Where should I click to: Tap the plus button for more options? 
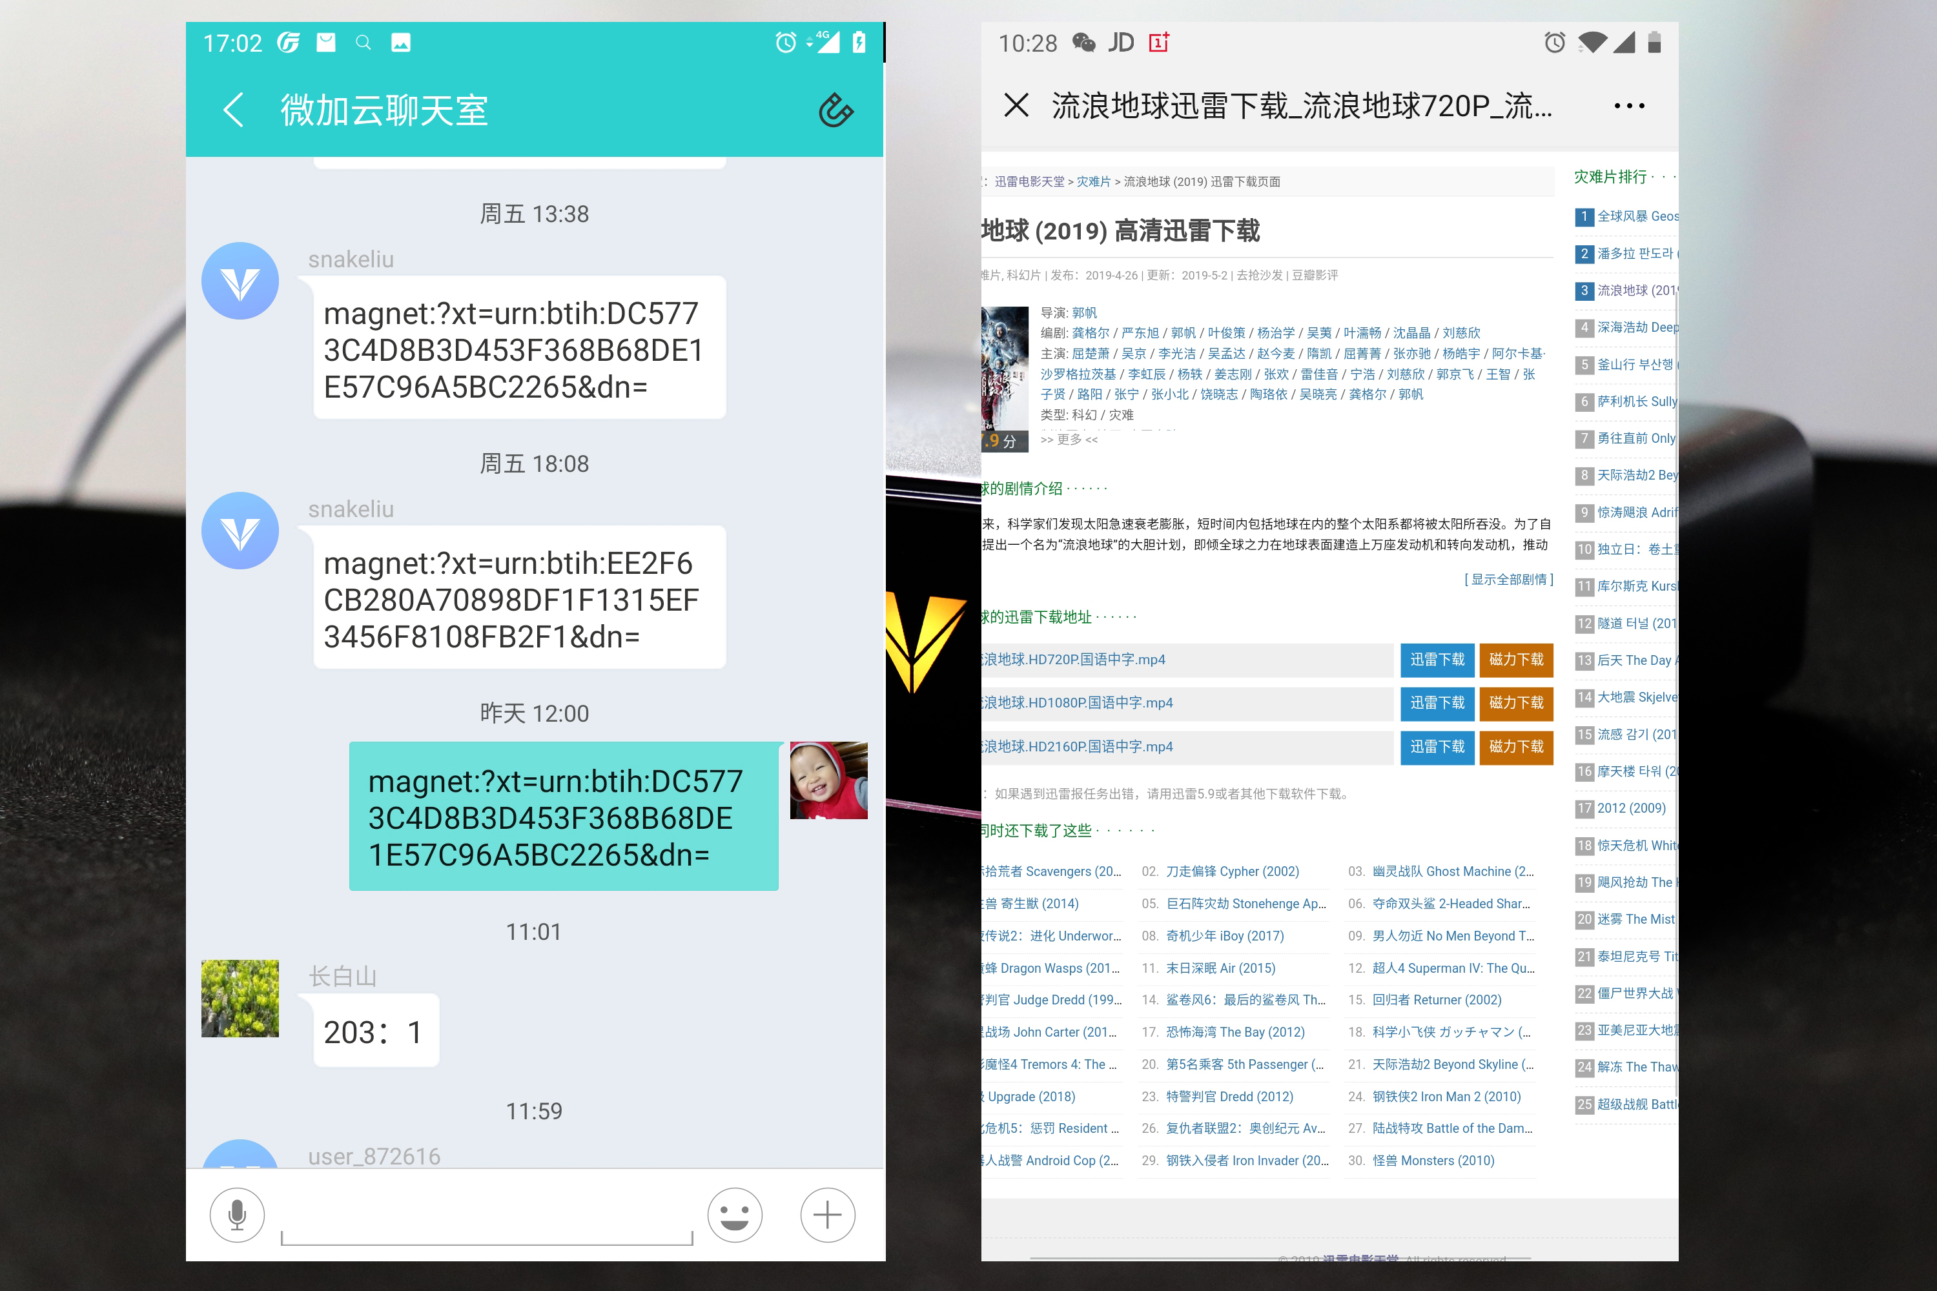click(x=827, y=1214)
